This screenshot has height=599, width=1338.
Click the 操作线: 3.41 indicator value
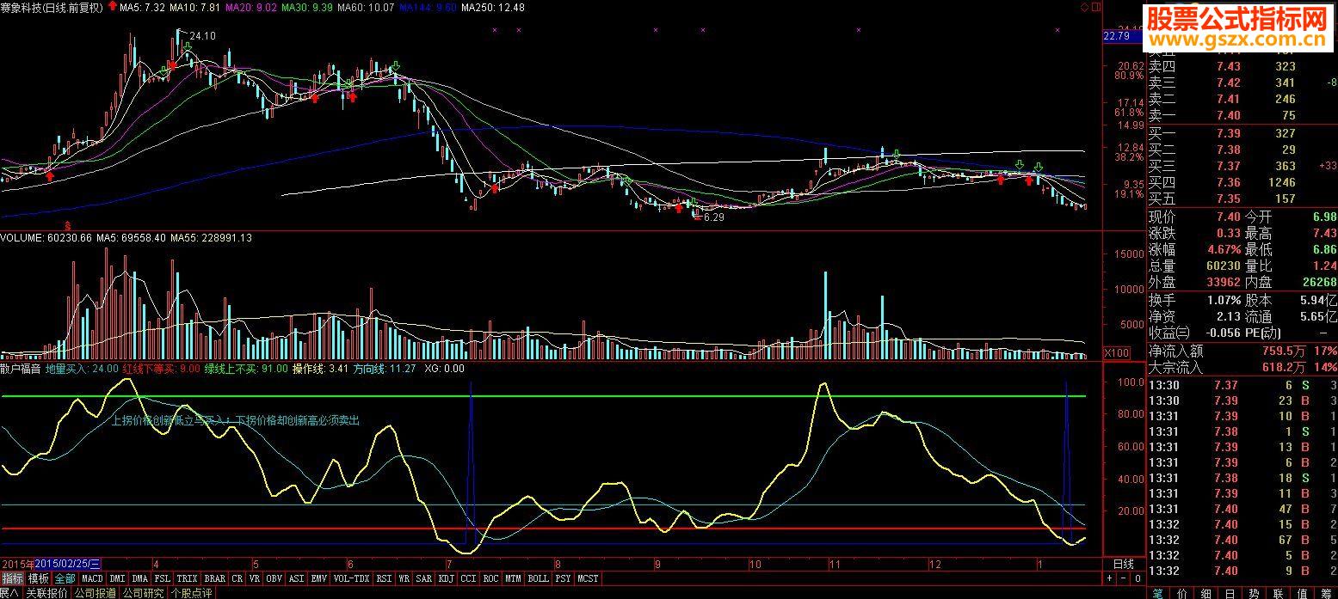point(321,369)
